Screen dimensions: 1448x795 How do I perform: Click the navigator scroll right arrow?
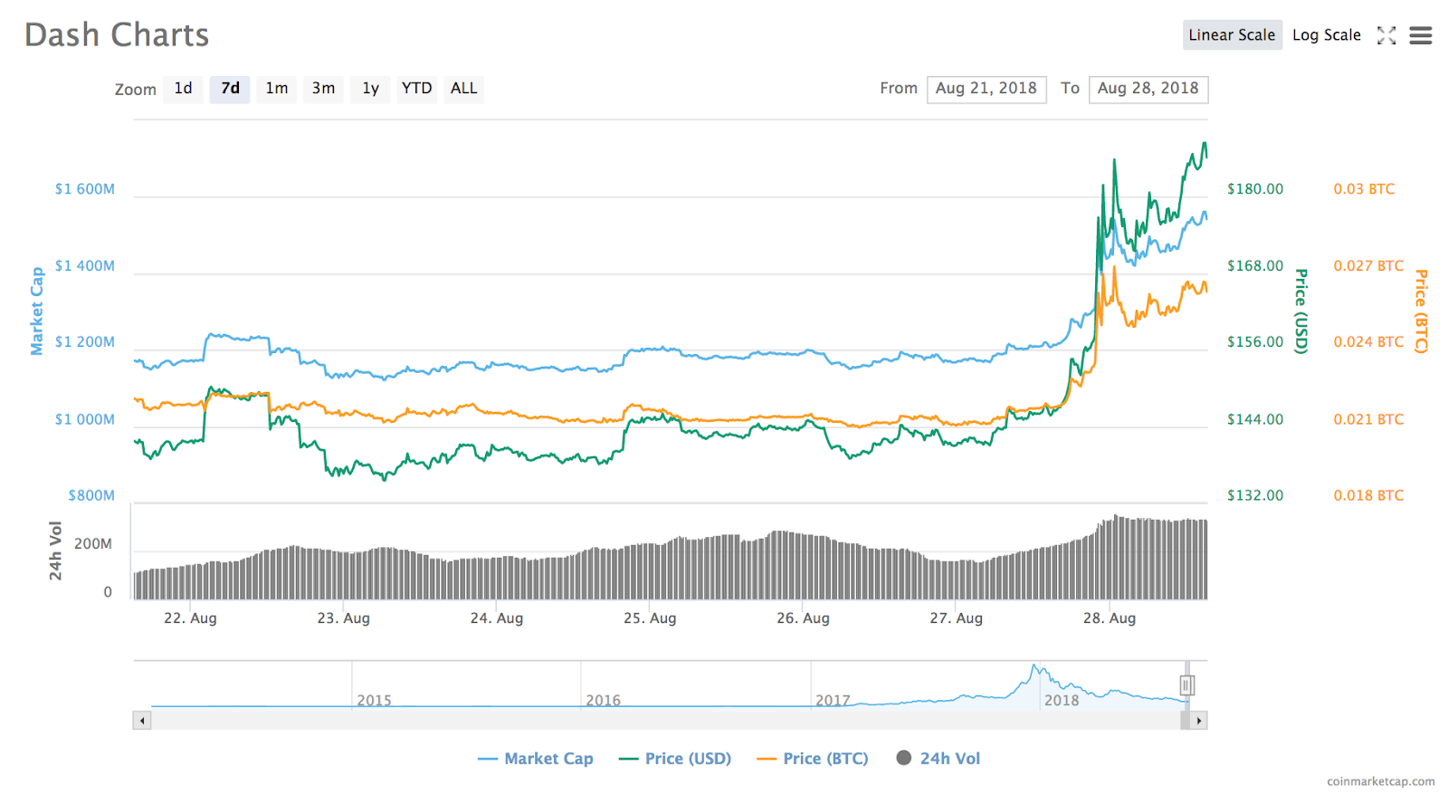[1199, 721]
